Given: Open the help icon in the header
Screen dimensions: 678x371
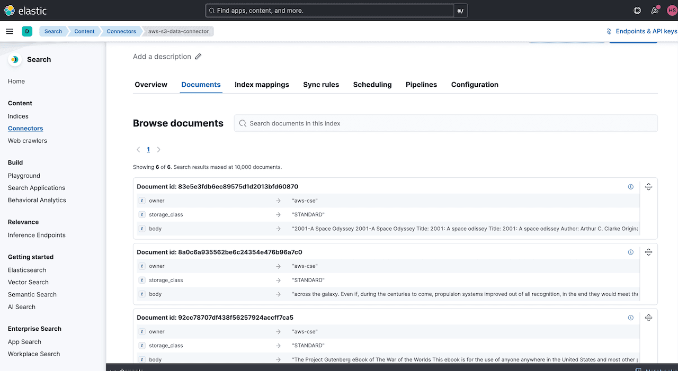Looking at the screenshot, I should (637, 10).
